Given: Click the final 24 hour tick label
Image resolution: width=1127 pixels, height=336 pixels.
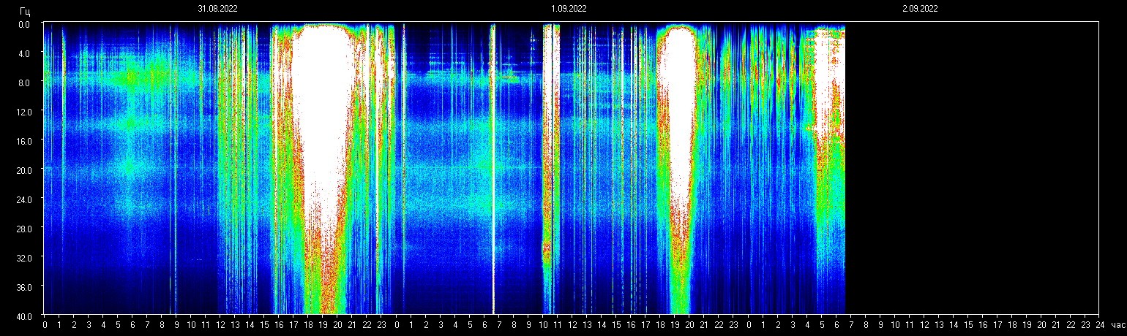Looking at the screenshot, I should tap(1100, 325).
